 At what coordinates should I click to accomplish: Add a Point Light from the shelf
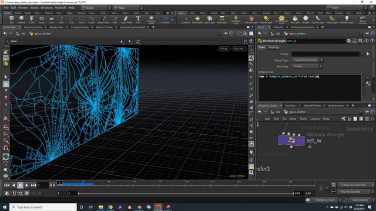click(x=197, y=19)
